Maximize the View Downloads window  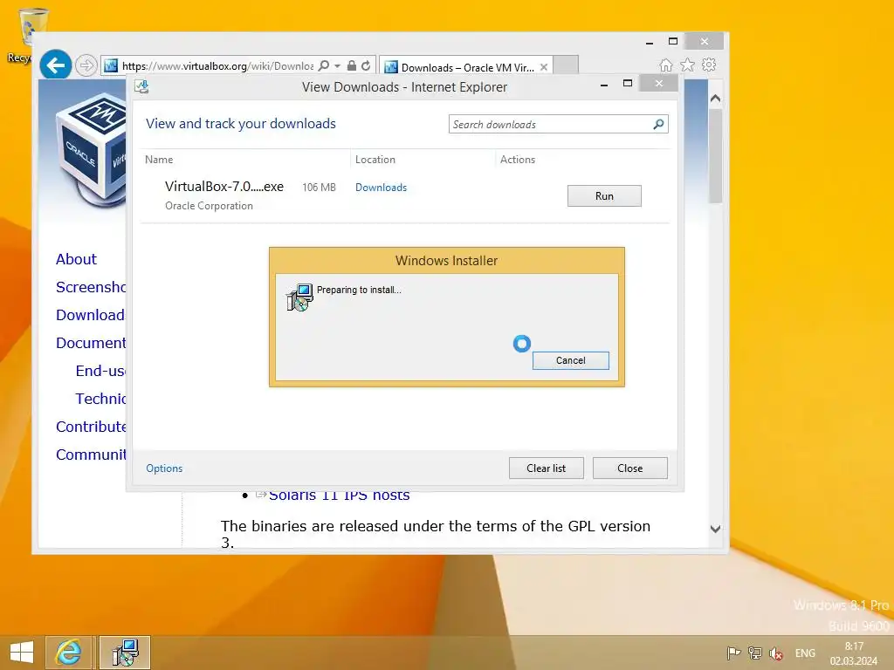[628, 83]
